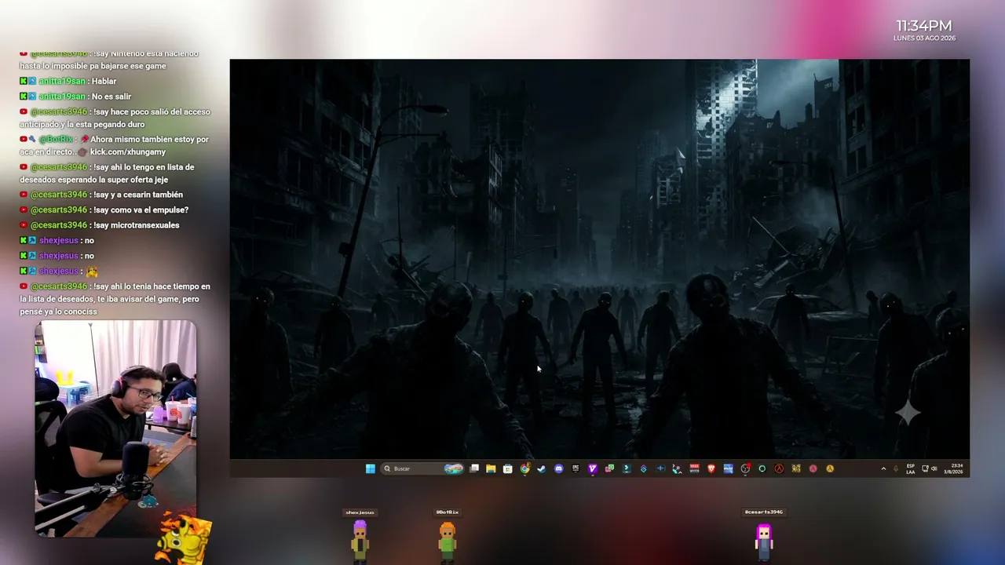
Task: Open the blue waveform taskbar app
Action: [660, 468]
